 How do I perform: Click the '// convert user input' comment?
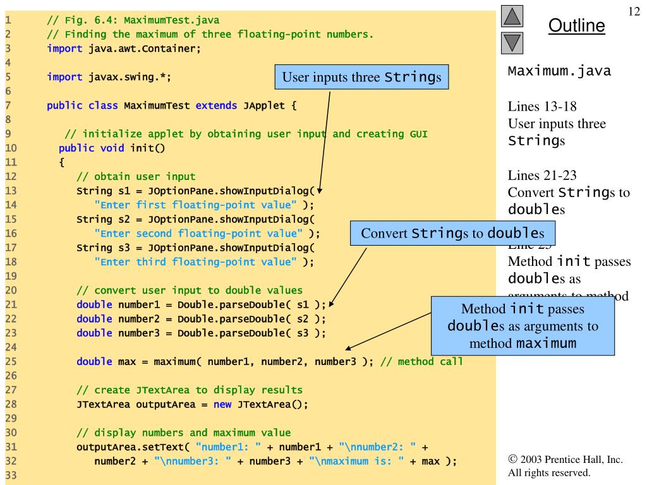click(190, 290)
